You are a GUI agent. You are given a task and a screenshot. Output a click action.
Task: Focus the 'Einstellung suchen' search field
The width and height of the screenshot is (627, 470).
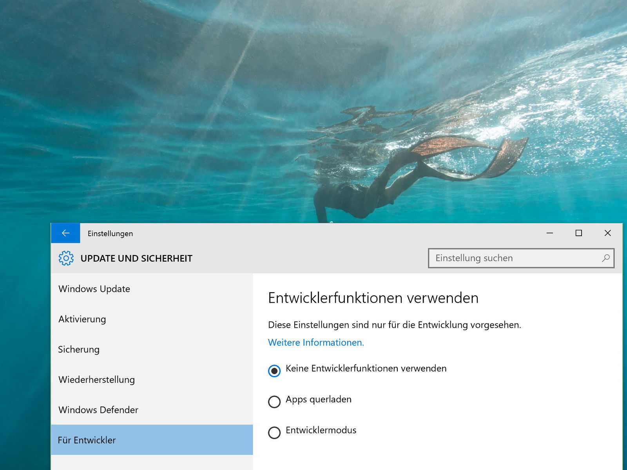click(521, 258)
